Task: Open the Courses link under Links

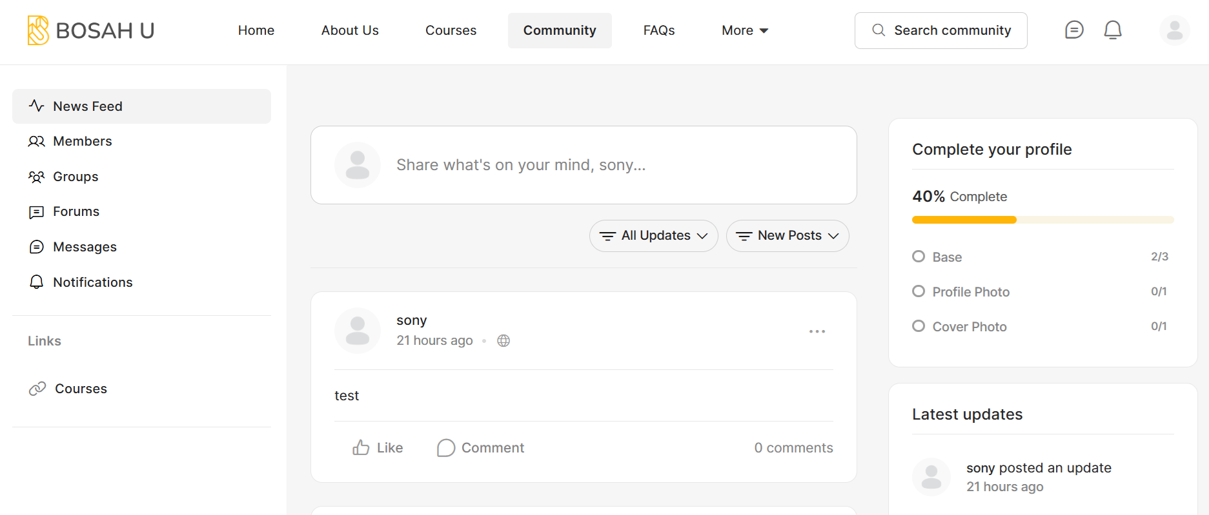Action: [81, 389]
